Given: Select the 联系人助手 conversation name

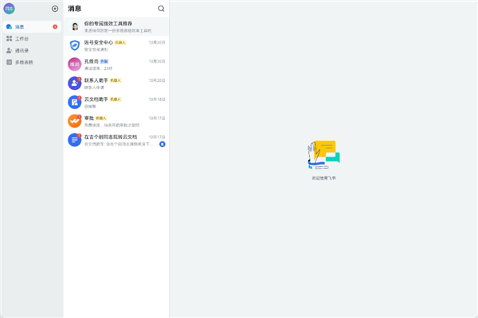Looking at the screenshot, I should 96,80.
